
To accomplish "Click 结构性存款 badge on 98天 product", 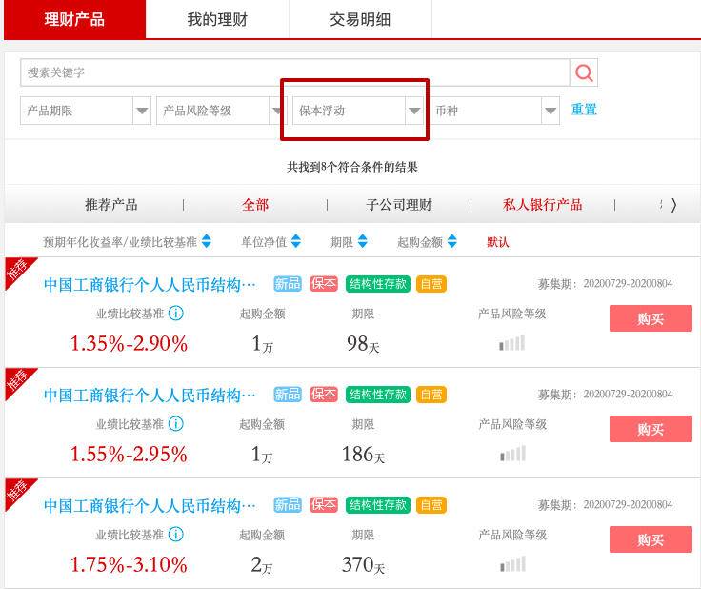I will pyautogui.click(x=378, y=284).
